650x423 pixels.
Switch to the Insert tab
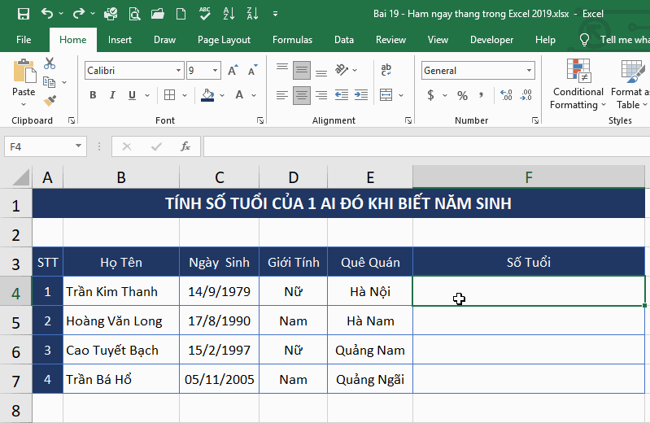[x=120, y=40]
